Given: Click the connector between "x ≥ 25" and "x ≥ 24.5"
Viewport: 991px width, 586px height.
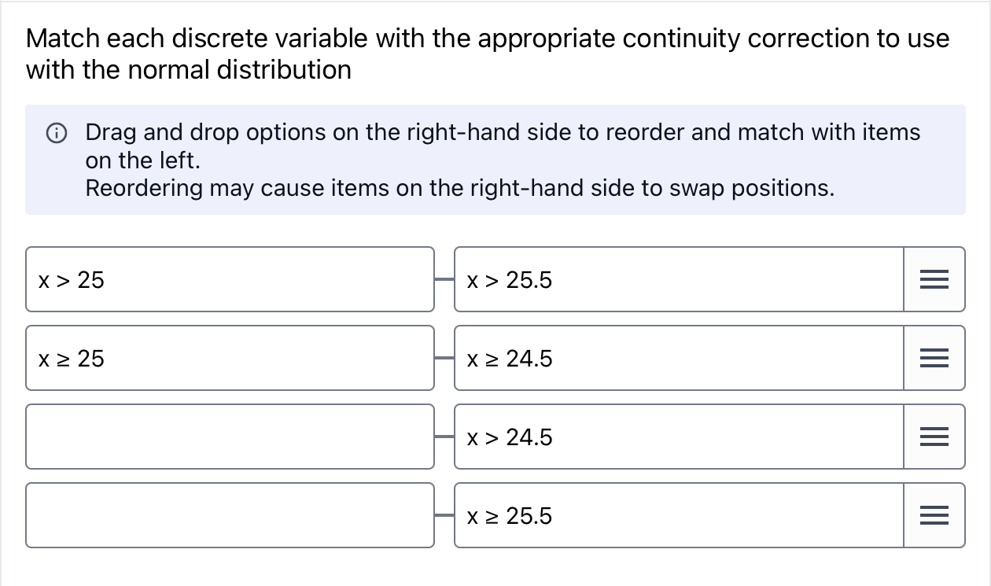Looking at the screenshot, I should point(444,358).
